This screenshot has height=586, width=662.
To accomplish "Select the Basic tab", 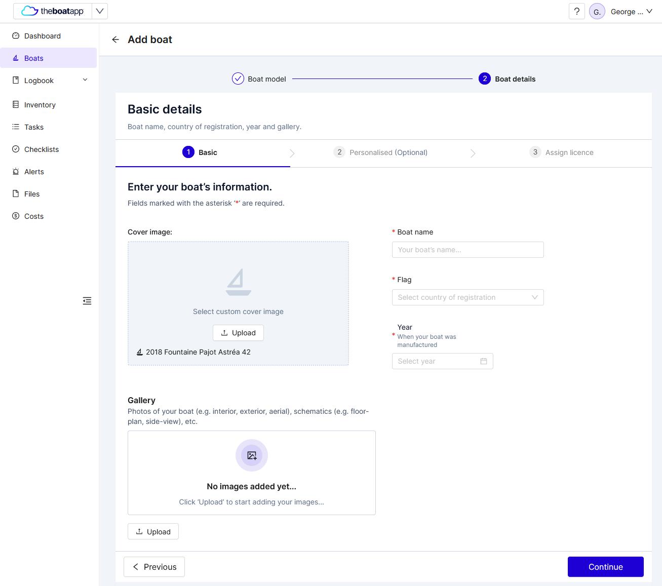I will pyautogui.click(x=203, y=152).
